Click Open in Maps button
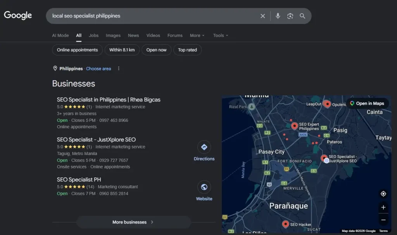Viewport: 397px width, 235px height. coord(368,104)
